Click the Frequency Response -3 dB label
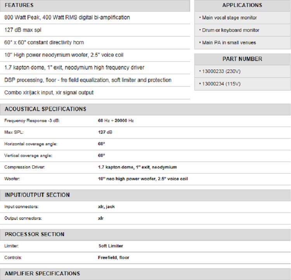The height and width of the screenshot is (280, 291). tap(32, 121)
